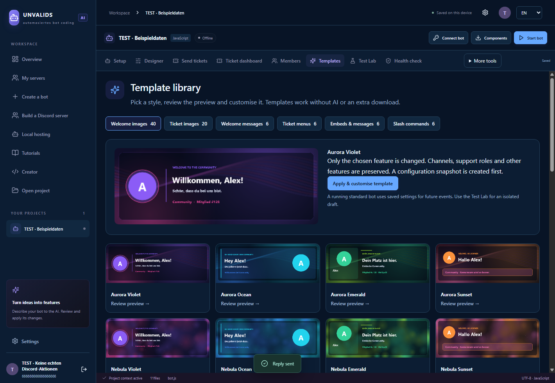Click the T profile avatar in top bar
The width and height of the screenshot is (555, 383).
tap(505, 13)
